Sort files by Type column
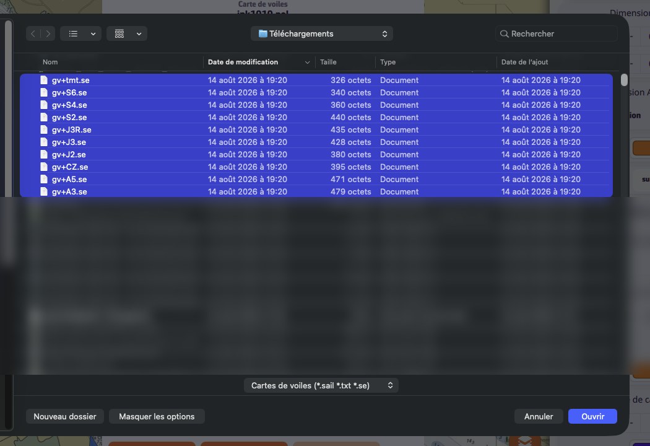 (388, 62)
